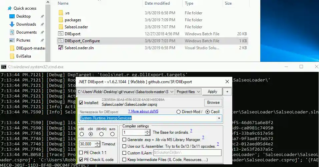Expand the solution path dropdown

(x=172, y=91)
